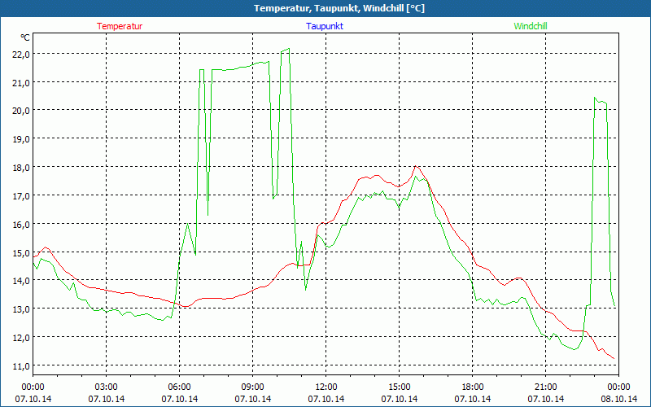Click the 09:00 time axis label
Viewport: 651px width, 407px height.
point(253,387)
